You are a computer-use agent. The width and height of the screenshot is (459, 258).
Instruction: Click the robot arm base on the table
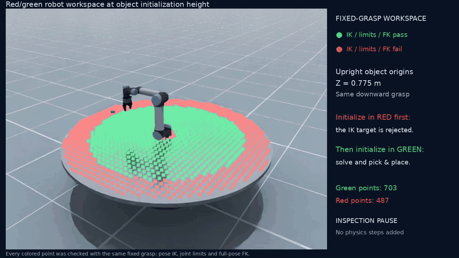pyautogui.click(x=163, y=132)
